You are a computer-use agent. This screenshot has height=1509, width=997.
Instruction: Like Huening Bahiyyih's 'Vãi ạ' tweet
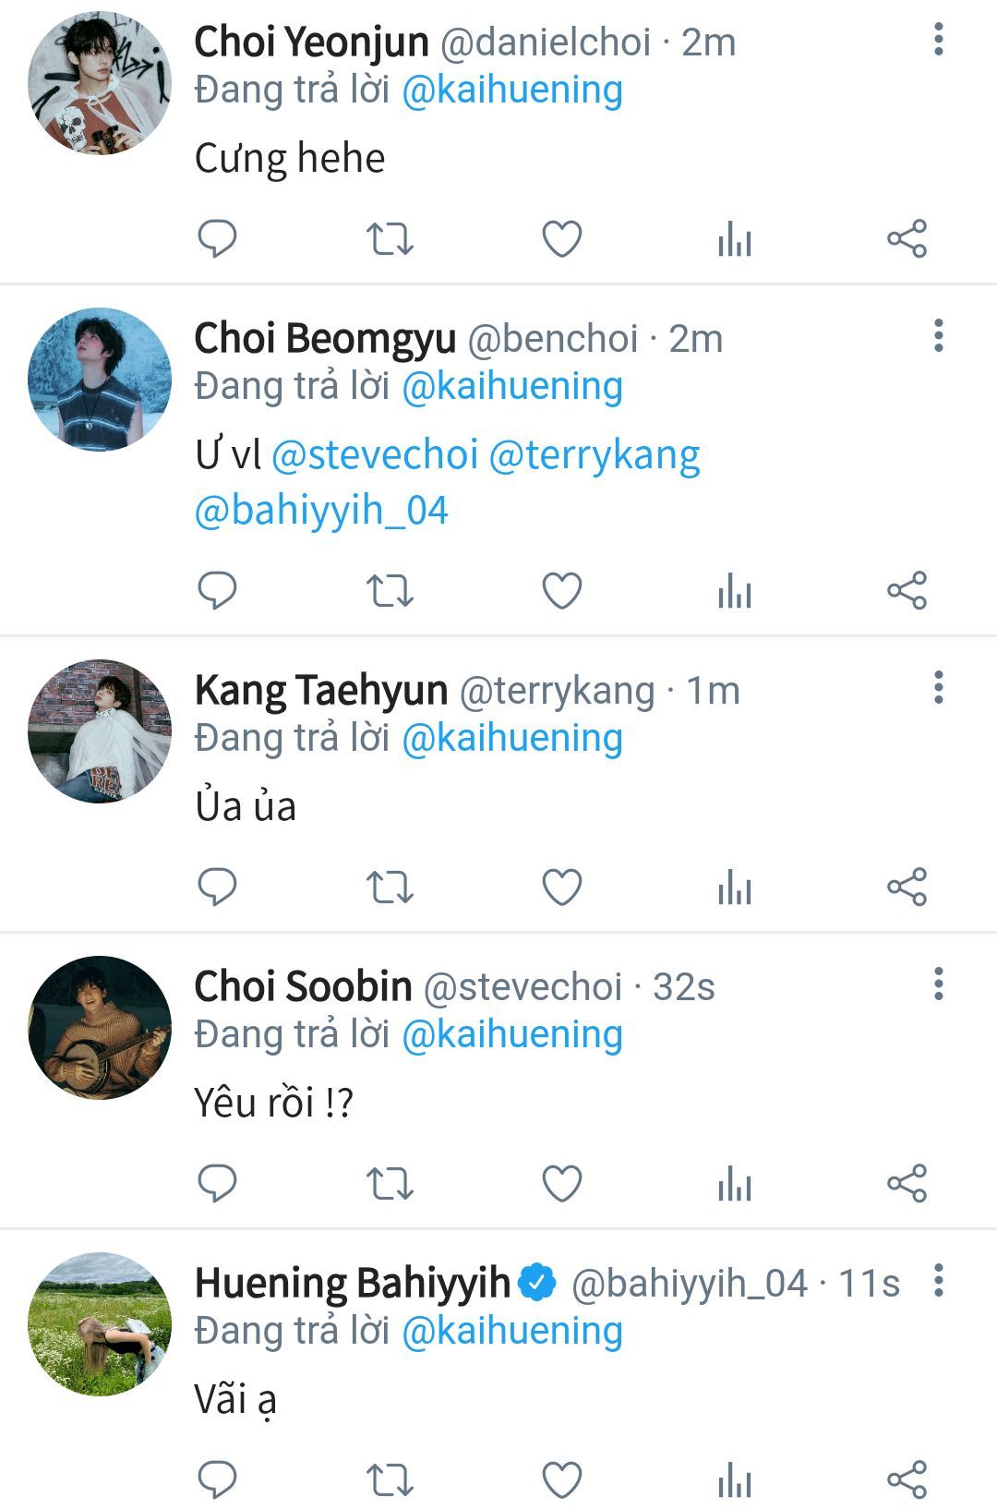click(561, 1479)
